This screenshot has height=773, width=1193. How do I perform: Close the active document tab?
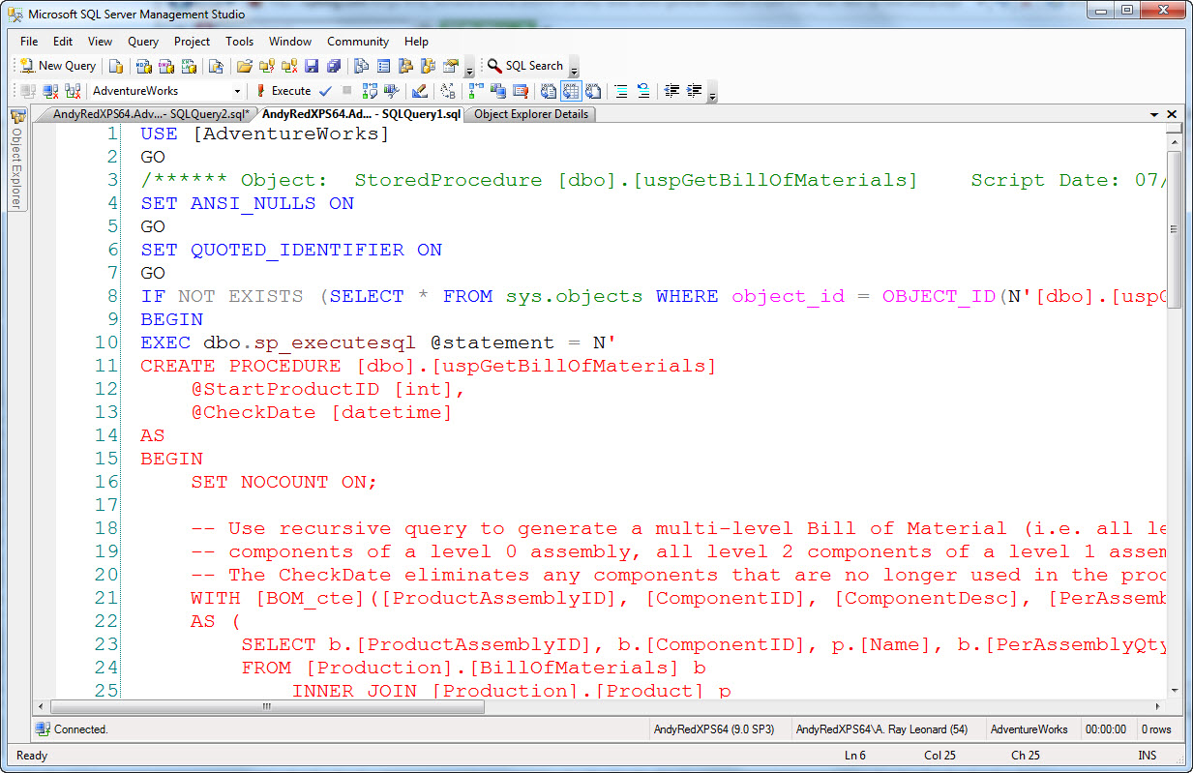click(1172, 114)
